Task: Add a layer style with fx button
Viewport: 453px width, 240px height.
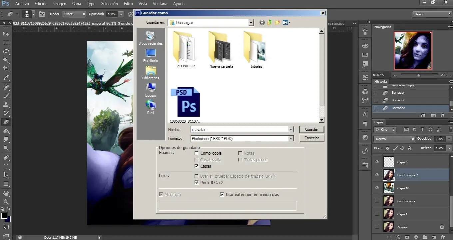Action: (398, 237)
